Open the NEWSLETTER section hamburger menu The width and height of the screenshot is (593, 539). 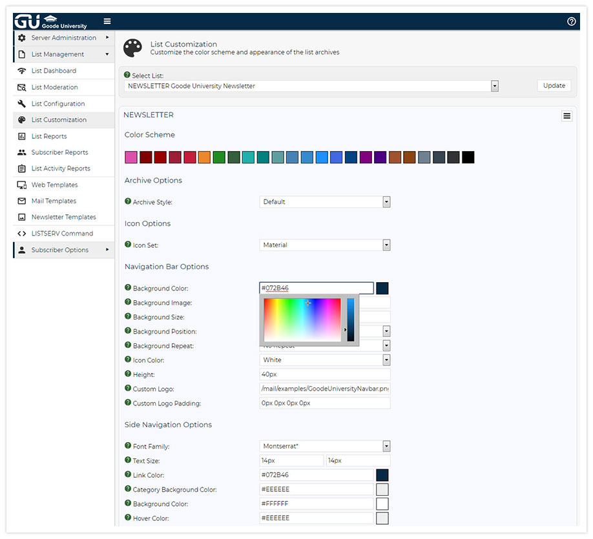pos(567,116)
